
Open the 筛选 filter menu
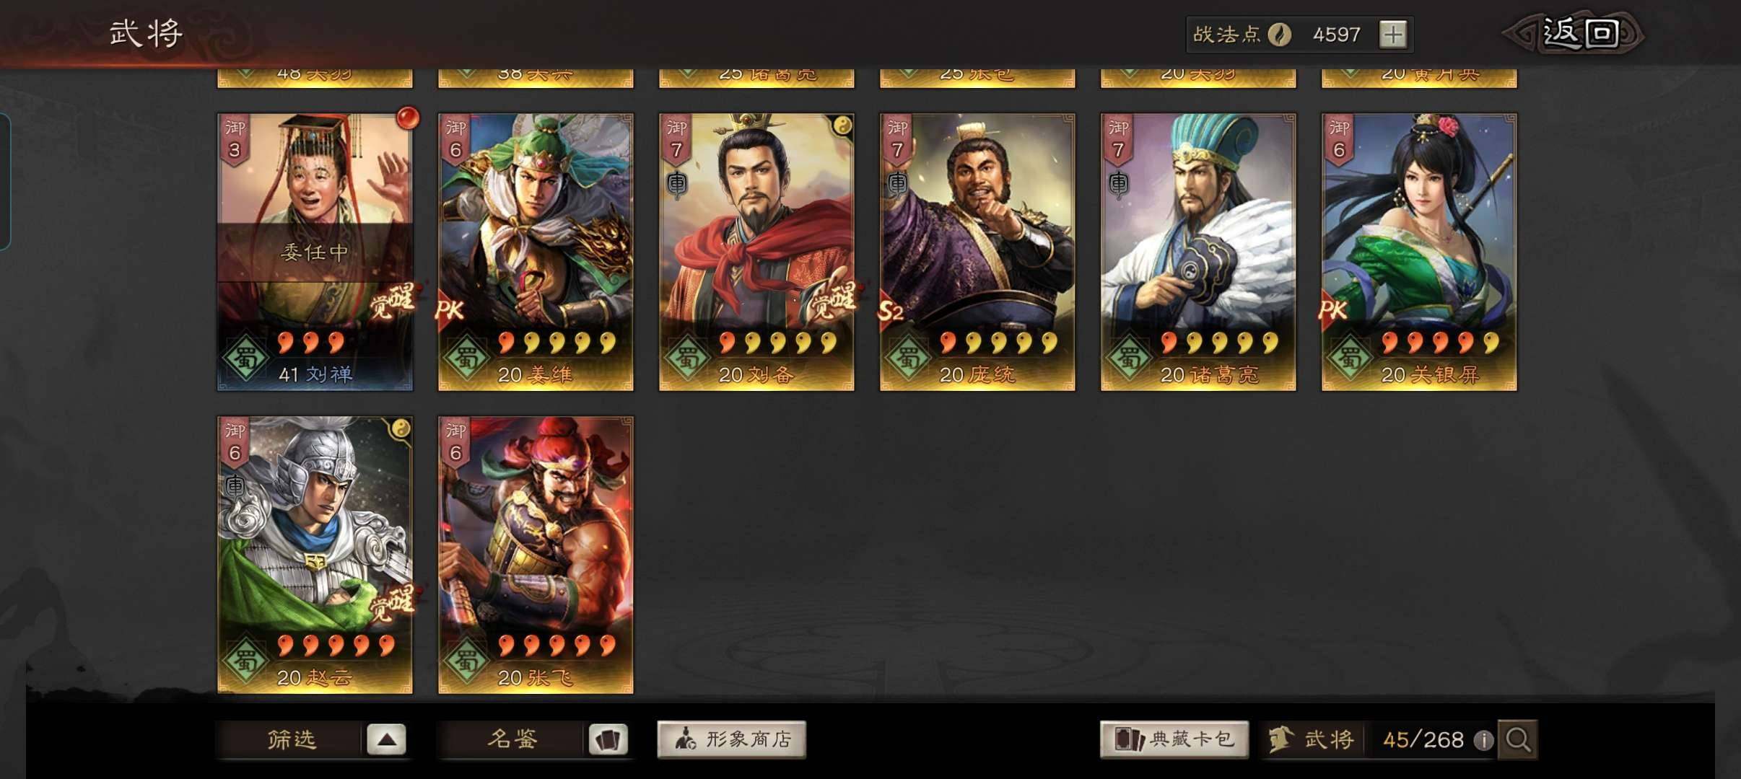(x=292, y=739)
